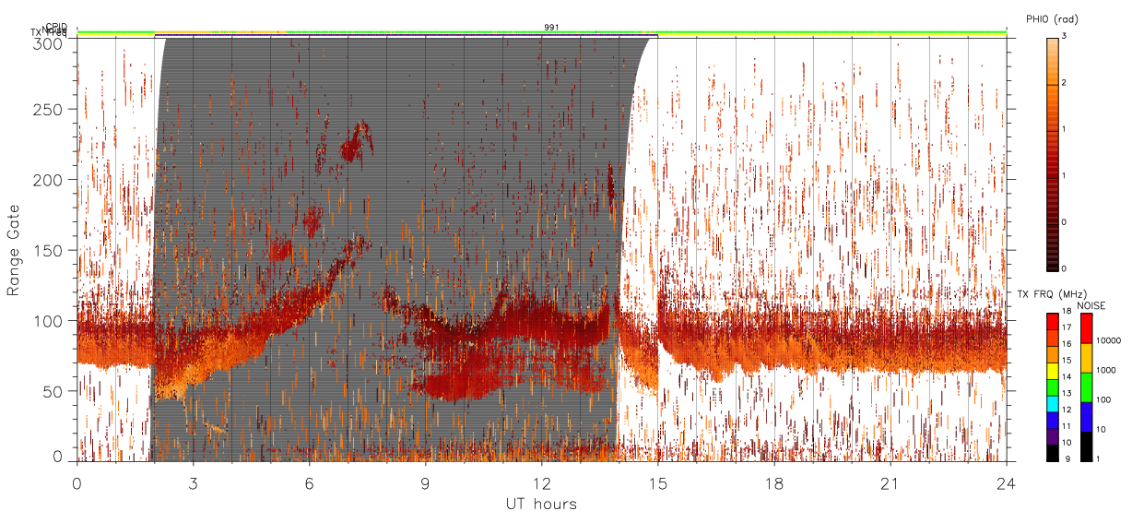This screenshot has width=1132, height=523.
Task: Click the orange 15–16 MHz TX FRQ swatch
Action: click(x=1052, y=355)
